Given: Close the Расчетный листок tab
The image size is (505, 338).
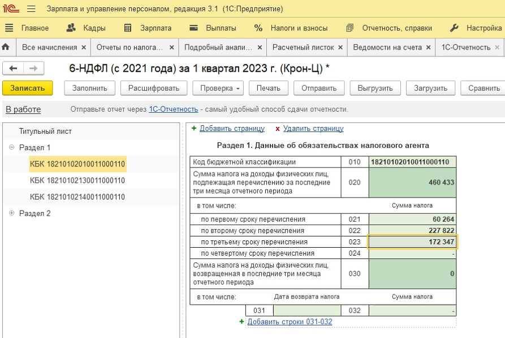Looking at the screenshot, I should point(340,47).
